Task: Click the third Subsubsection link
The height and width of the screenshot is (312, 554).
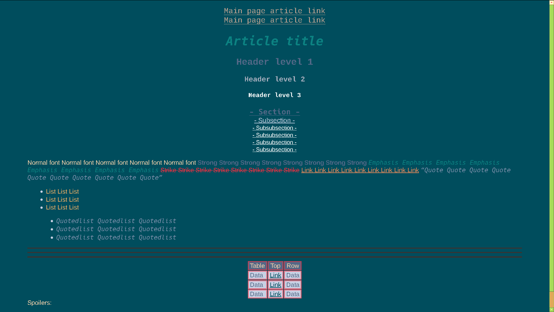Action: pyautogui.click(x=274, y=142)
